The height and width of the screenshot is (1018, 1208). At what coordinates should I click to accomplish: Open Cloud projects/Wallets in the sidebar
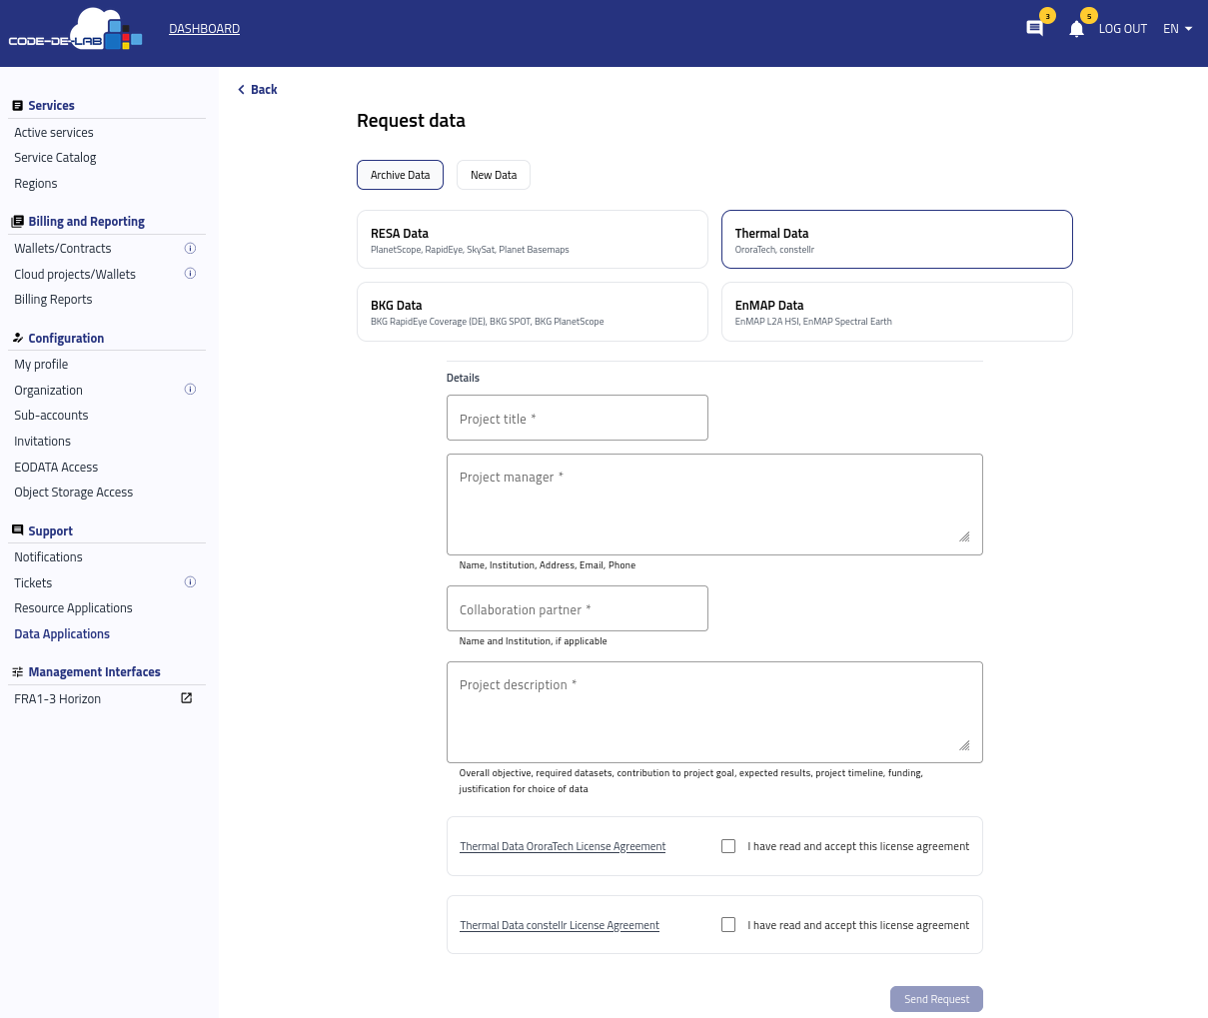[x=75, y=275]
